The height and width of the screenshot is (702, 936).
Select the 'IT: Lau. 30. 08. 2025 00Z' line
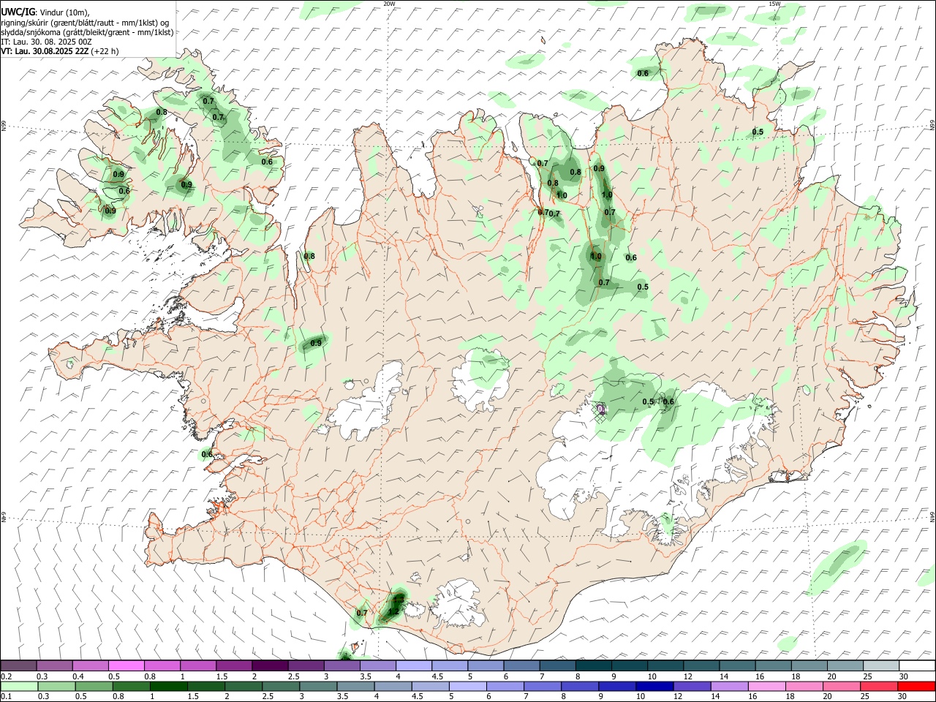pyautogui.click(x=46, y=42)
